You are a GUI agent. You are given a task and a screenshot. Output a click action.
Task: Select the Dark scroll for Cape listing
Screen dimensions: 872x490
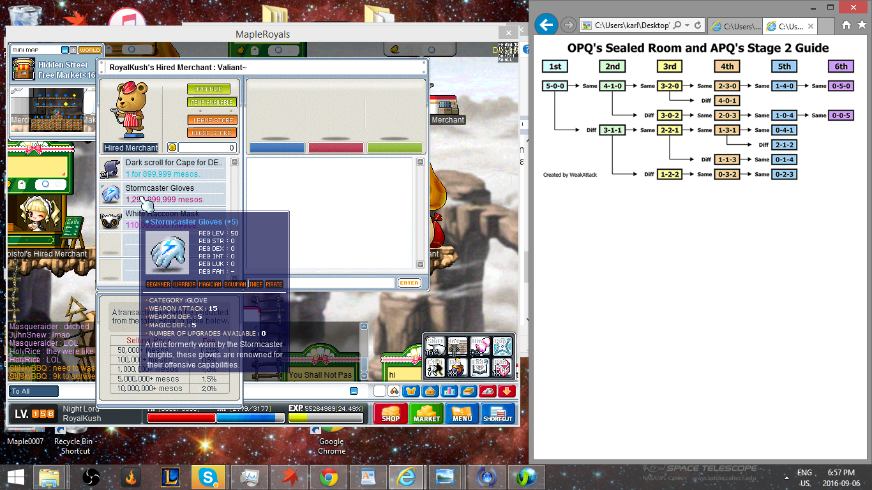pyautogui.click(x=163, y=168)
